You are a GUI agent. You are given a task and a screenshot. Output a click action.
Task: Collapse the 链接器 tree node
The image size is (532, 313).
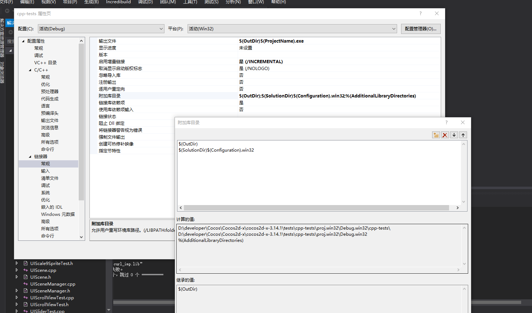(x=30, y=157)
